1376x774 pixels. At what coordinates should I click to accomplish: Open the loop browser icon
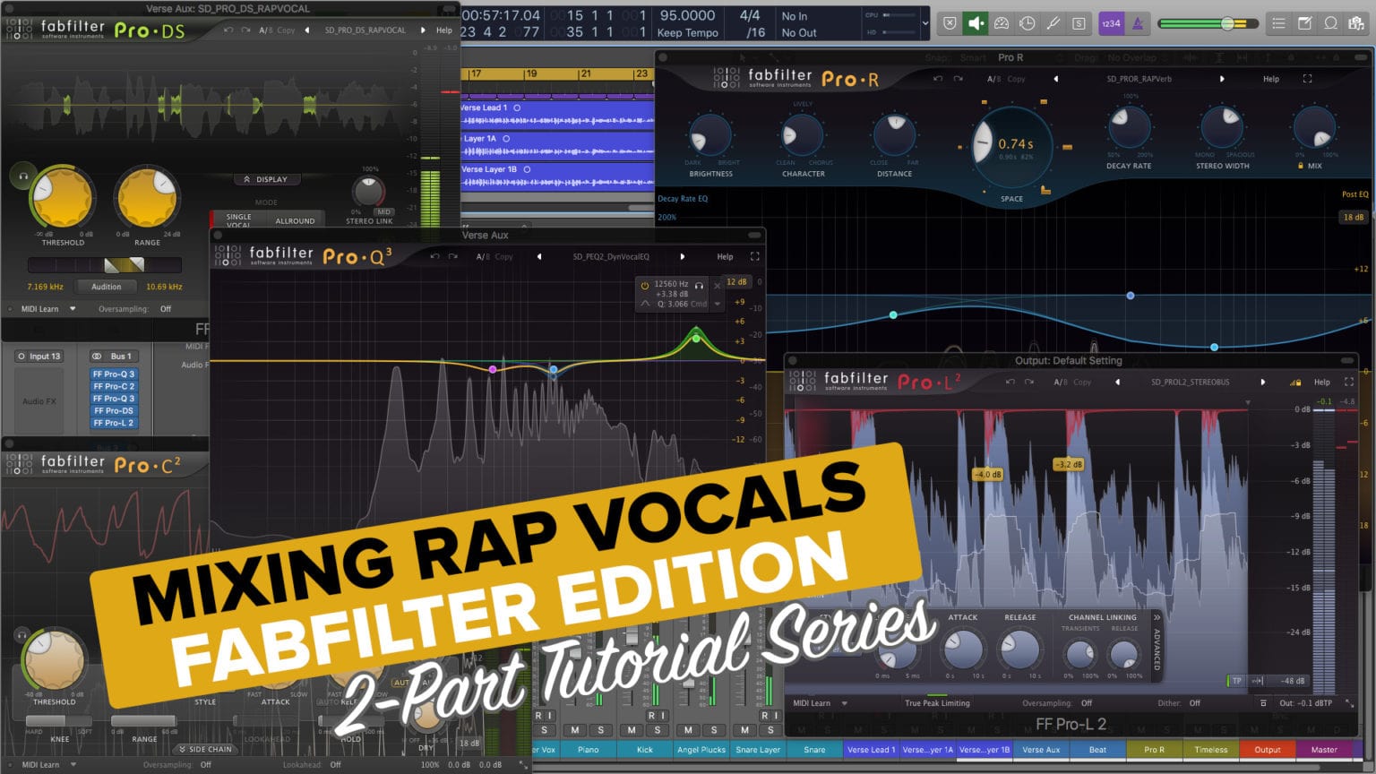(1330, 23)
